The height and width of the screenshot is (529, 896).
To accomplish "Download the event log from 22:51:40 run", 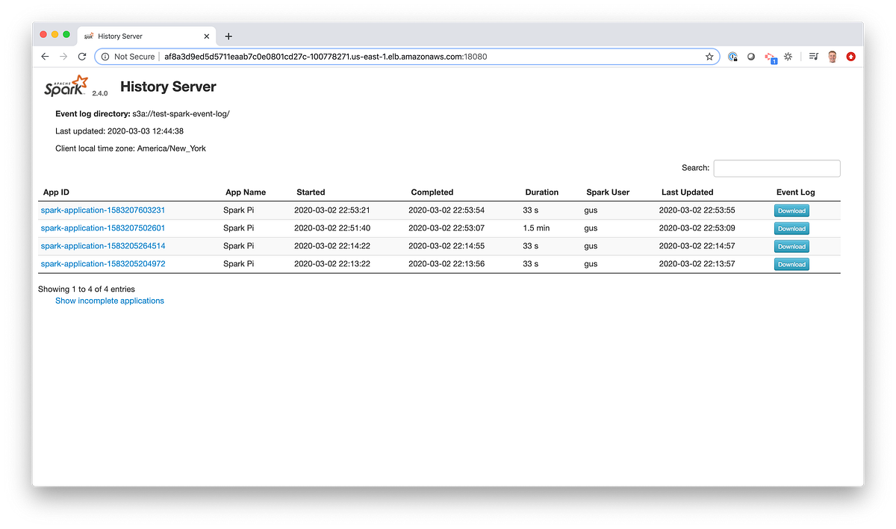I will (791, 228).
